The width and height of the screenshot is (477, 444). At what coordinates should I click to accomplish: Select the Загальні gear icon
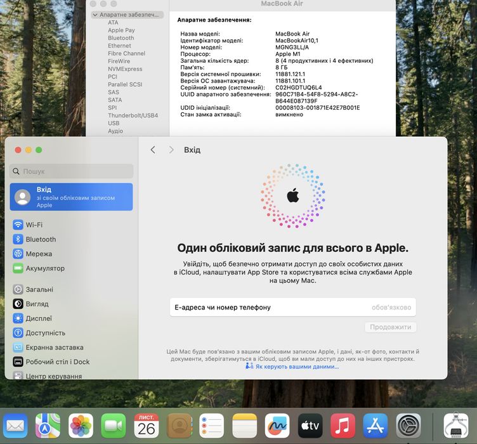pyautogui.click(x=18, y=289)
